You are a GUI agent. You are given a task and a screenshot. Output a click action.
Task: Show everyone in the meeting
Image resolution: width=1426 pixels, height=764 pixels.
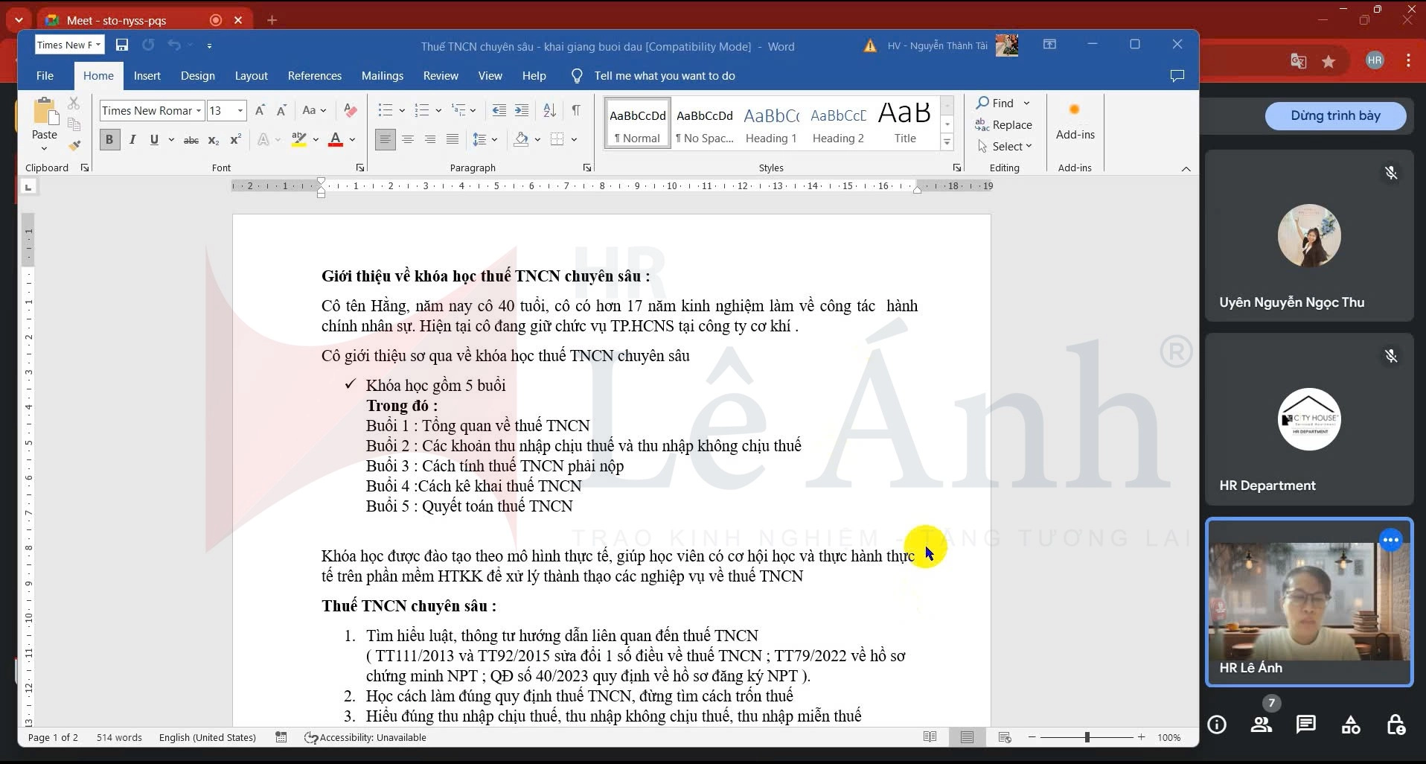(x=1262, y=725)
